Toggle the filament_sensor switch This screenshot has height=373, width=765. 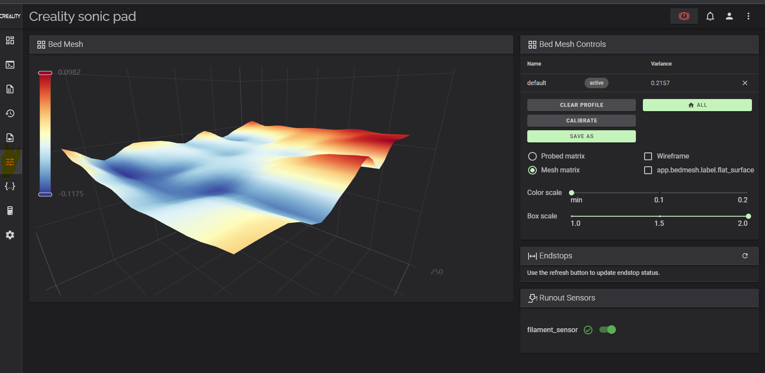[608, 330]
